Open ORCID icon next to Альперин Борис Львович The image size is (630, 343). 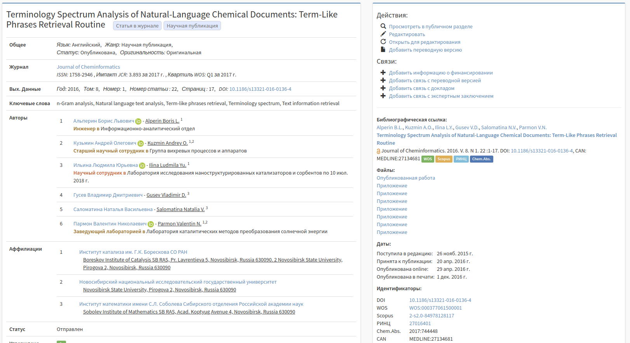tap(138, 121)
